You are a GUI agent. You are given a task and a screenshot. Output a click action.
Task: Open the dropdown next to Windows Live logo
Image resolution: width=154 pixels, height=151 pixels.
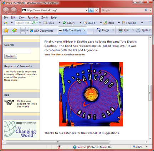[12, 23]
